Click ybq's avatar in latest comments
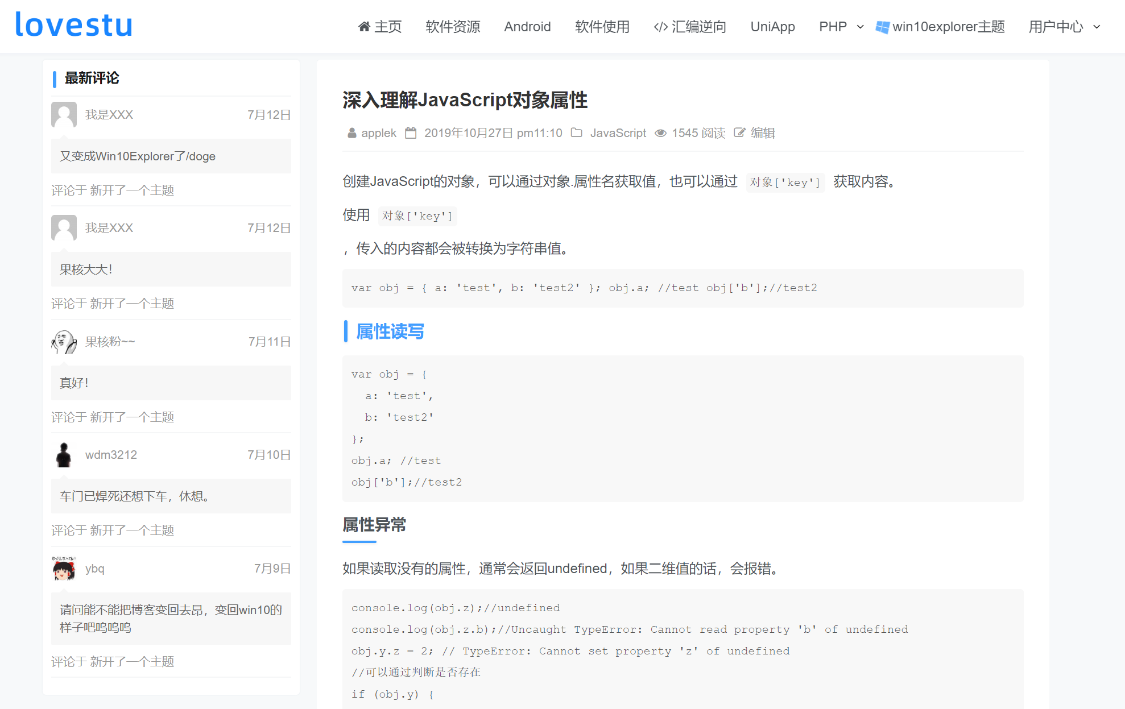Screen dimensions: 1125x709 point(64,569)
